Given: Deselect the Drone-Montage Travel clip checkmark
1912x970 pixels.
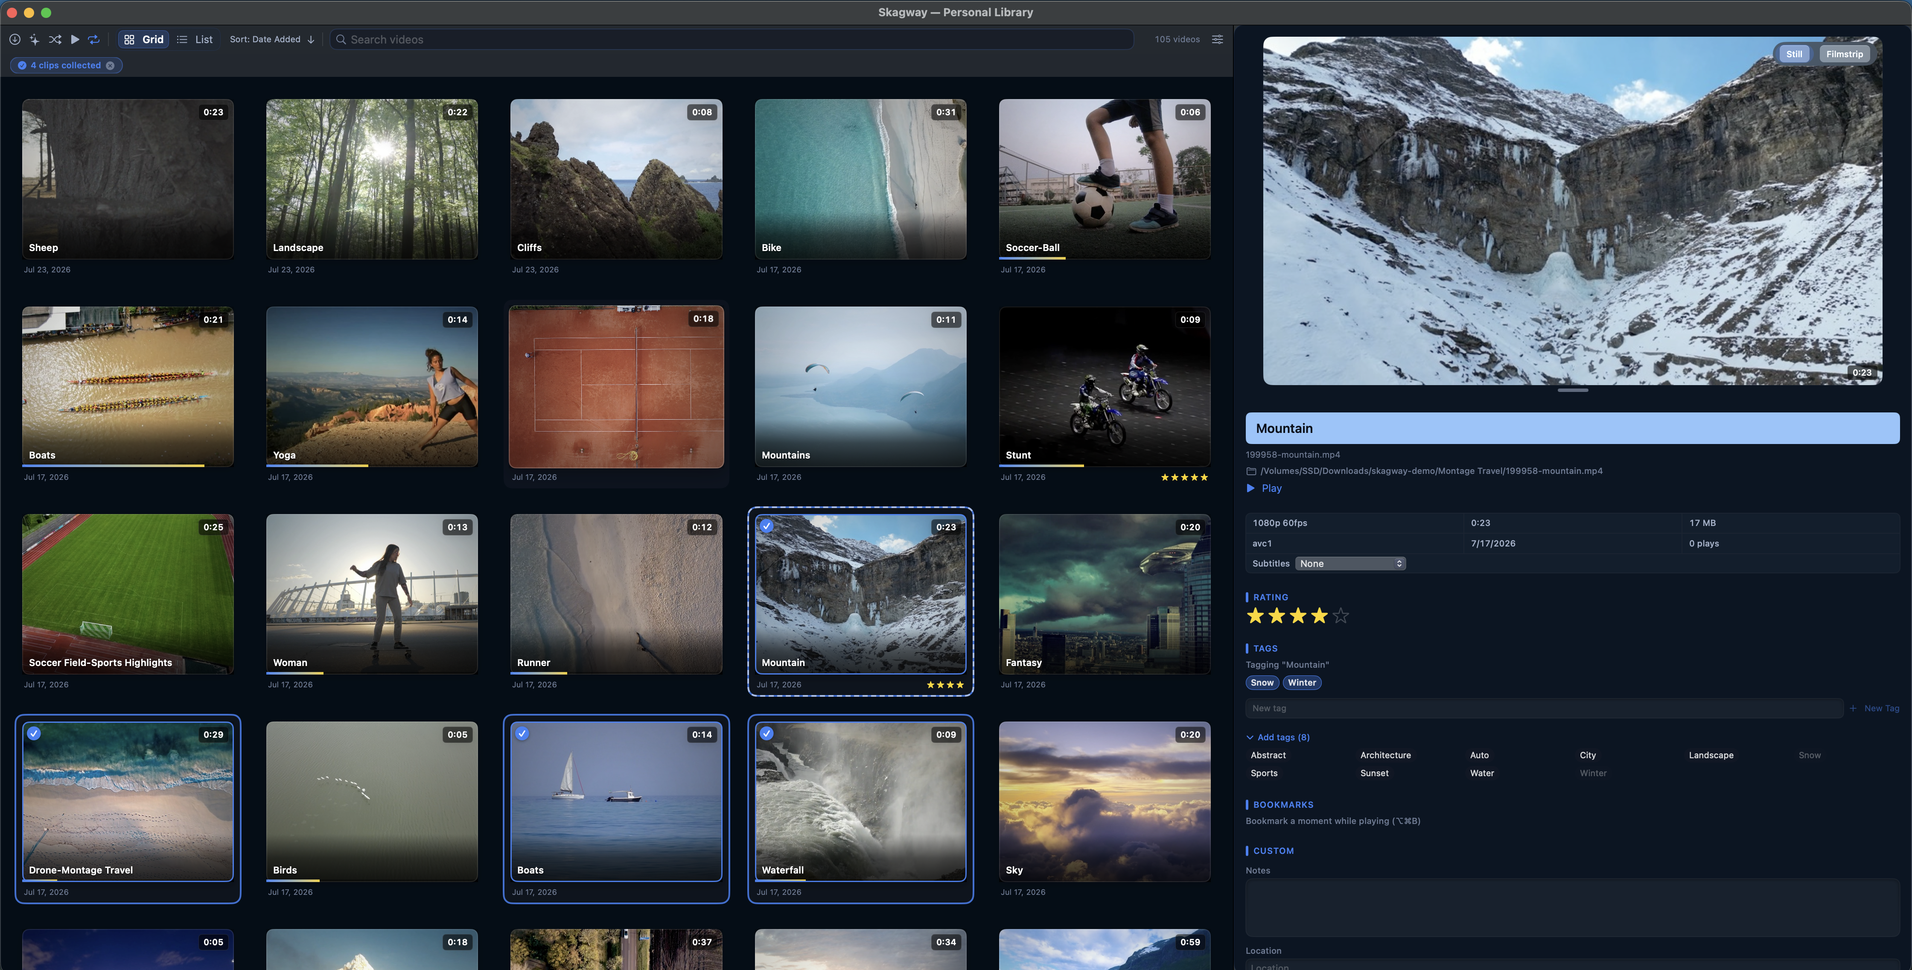Looking at the screenshot, I should pyautogui.click(x=34, y=734).
